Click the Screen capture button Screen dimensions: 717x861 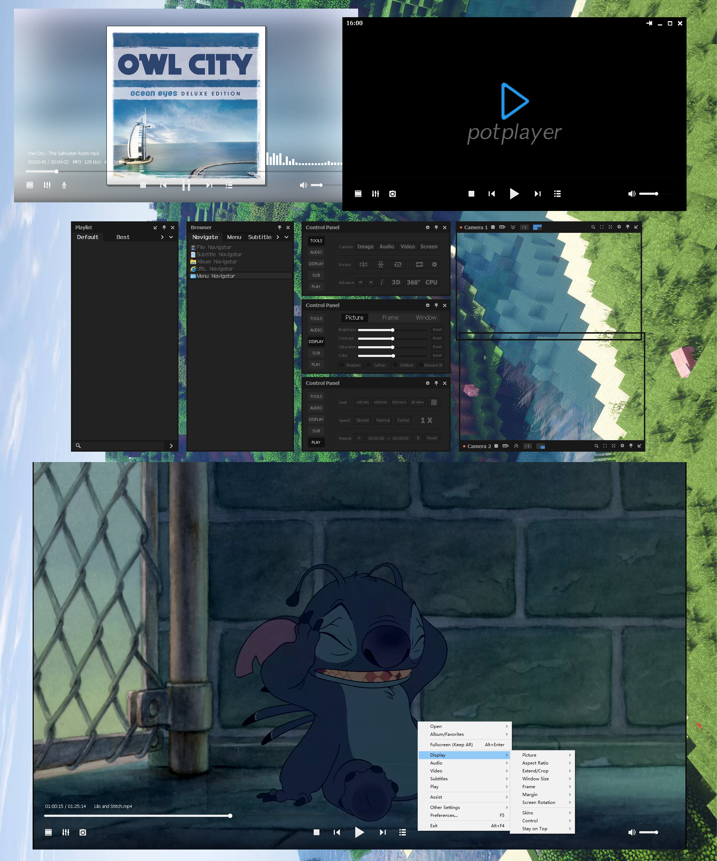428,246
